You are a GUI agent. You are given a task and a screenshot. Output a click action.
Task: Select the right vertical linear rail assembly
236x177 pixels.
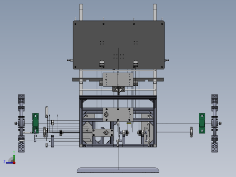[215, 123]
